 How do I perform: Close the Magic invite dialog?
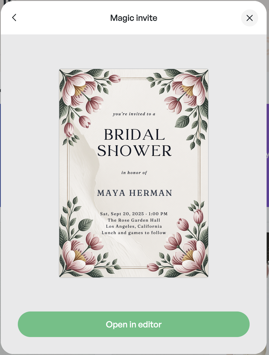pos(249,18)
